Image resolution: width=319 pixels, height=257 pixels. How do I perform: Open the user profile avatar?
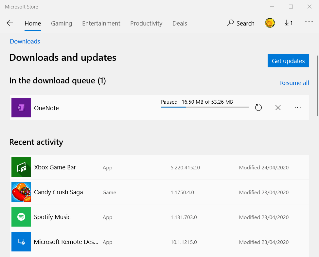(x=270, y=23)
